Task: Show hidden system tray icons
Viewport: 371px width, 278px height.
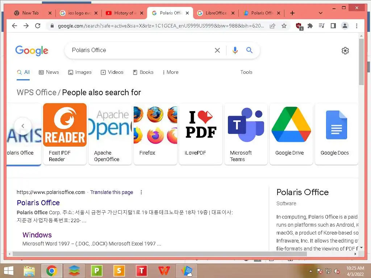Action: (x=310, y=271)
